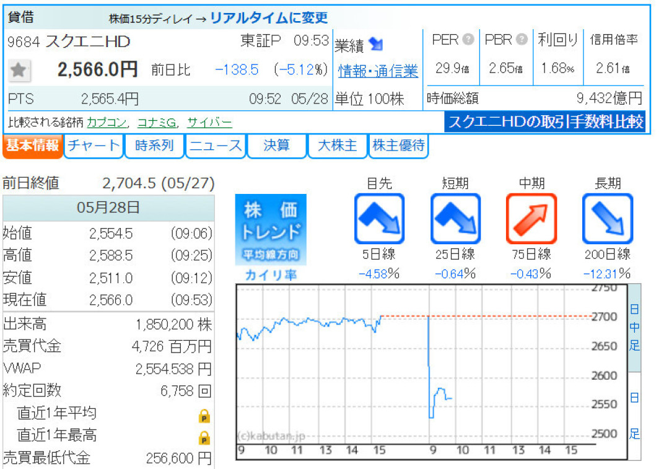The width and height of the screenshot is (669, 469).
Task: Select the 日中足 chart view tab
Action: pos(634,328)
